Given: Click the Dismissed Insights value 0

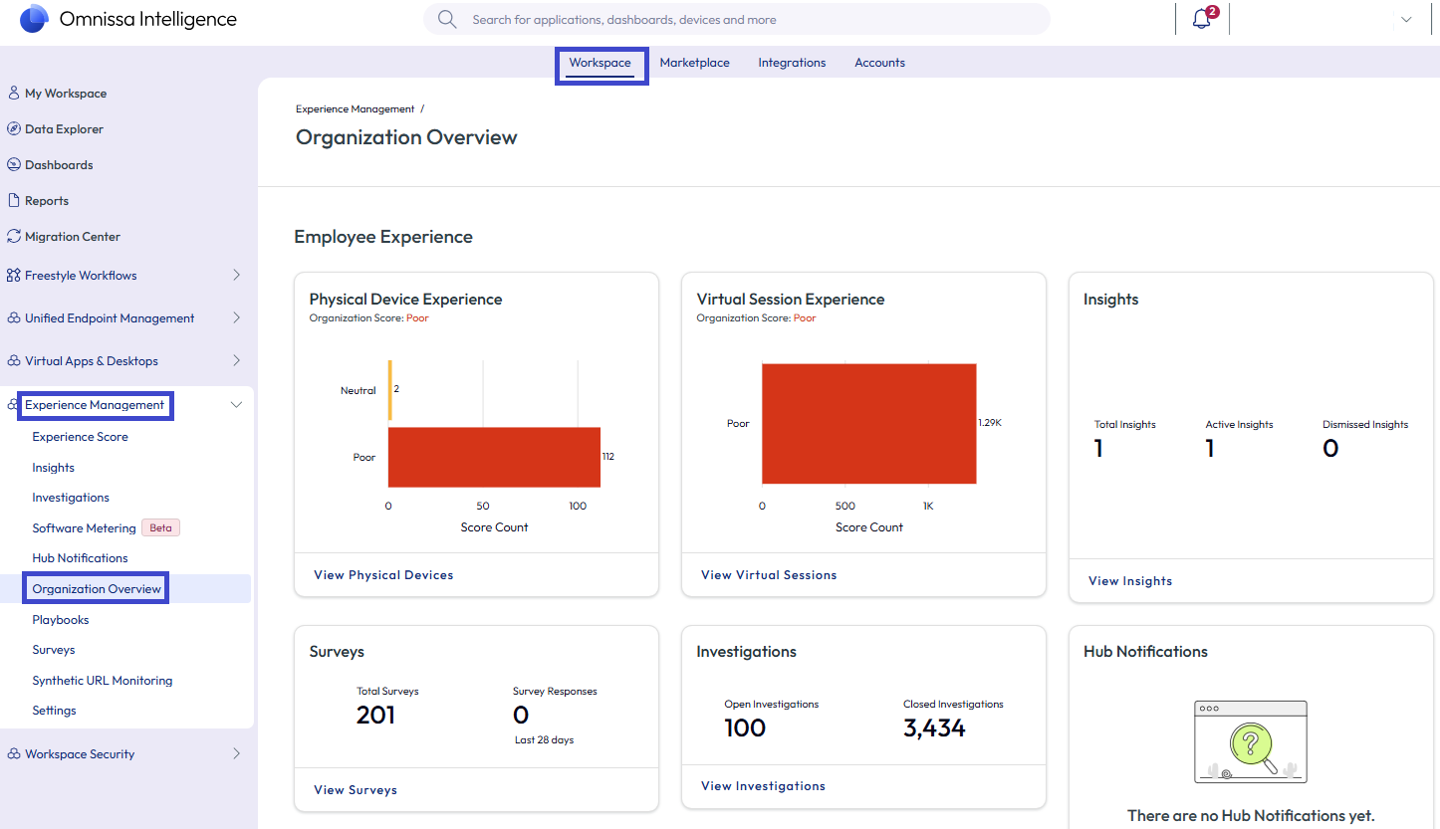Looking at the screenshot, I should pyautogui.click(x=1330, y=449).
